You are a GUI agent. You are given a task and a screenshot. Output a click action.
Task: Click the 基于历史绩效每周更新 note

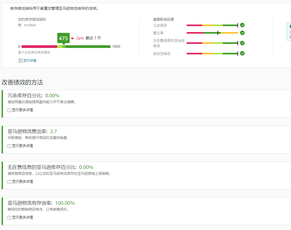pos(34,53)
